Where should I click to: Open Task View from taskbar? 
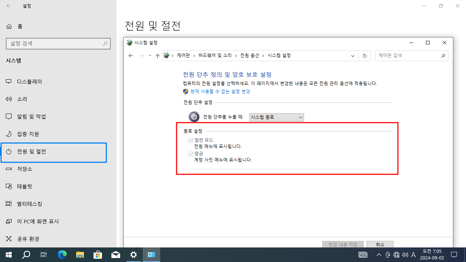[44, 255]
